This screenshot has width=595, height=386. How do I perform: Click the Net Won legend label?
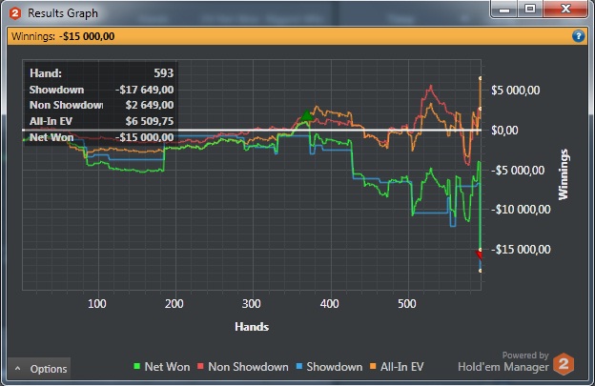[167, 367]
